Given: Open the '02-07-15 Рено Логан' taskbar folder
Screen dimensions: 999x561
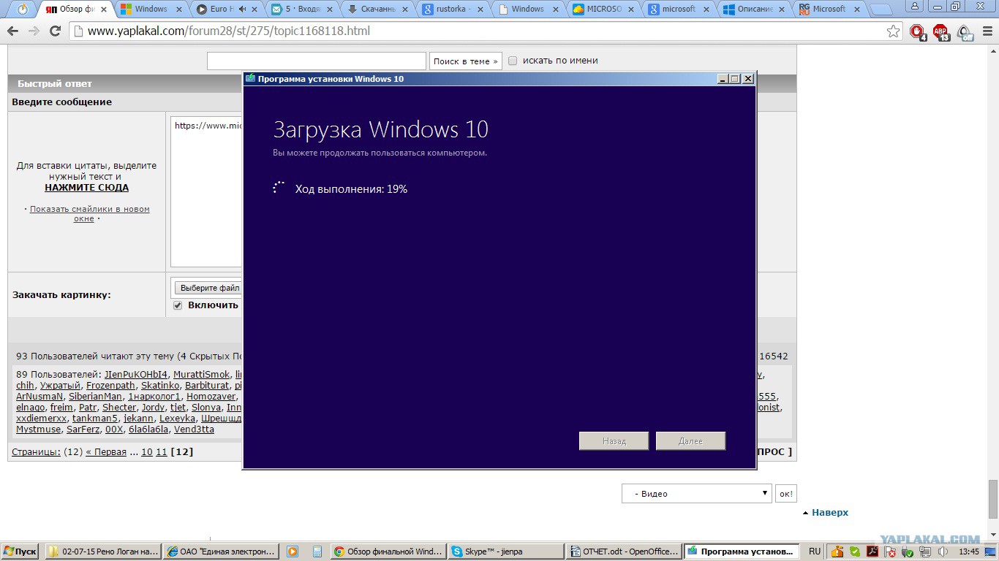Looking at the screenshot, I should [103, 552].
